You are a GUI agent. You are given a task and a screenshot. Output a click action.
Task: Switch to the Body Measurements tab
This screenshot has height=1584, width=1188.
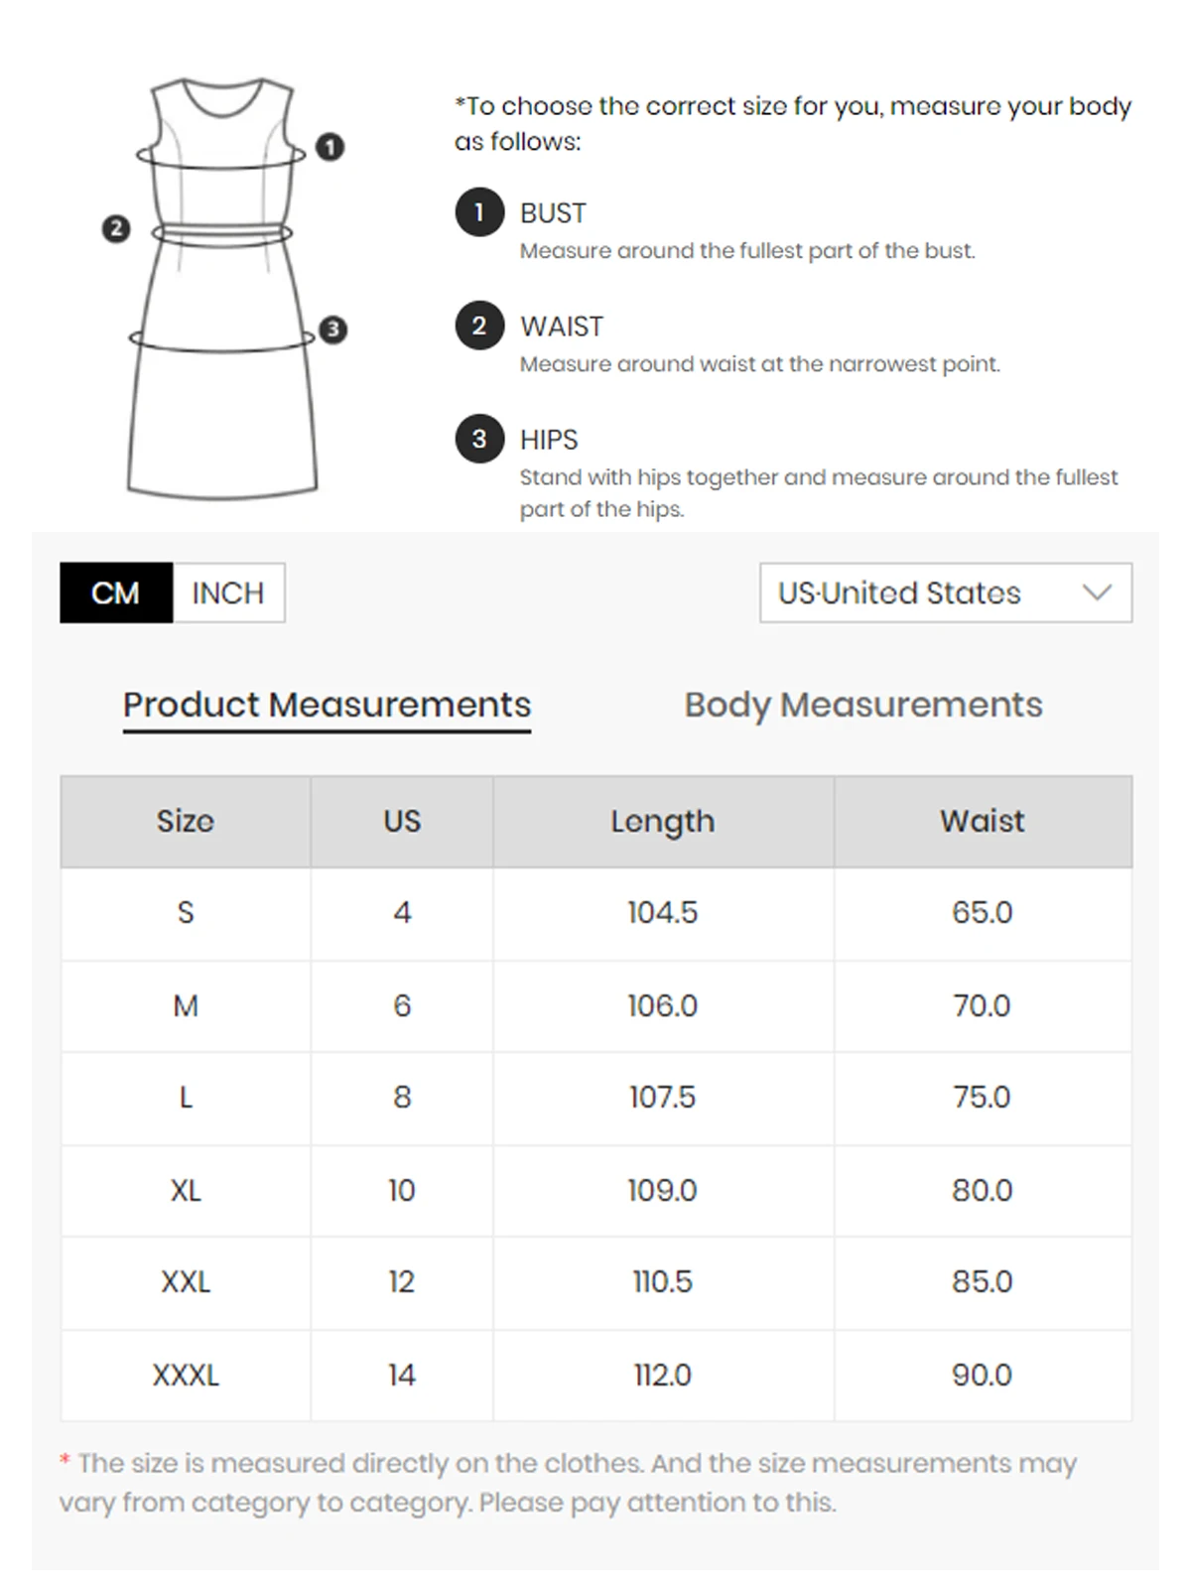862,706
